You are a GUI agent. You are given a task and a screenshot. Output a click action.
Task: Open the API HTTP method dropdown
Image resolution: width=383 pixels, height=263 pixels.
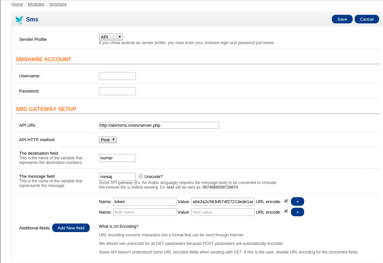108,140
